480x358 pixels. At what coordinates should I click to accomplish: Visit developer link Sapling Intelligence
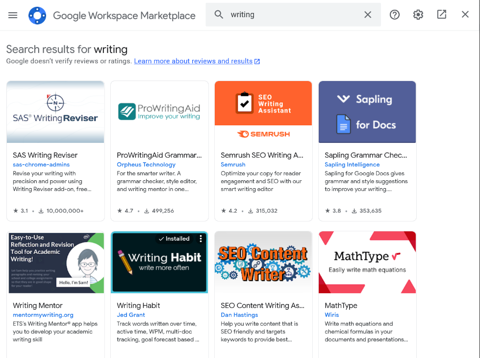pos(352,165)
